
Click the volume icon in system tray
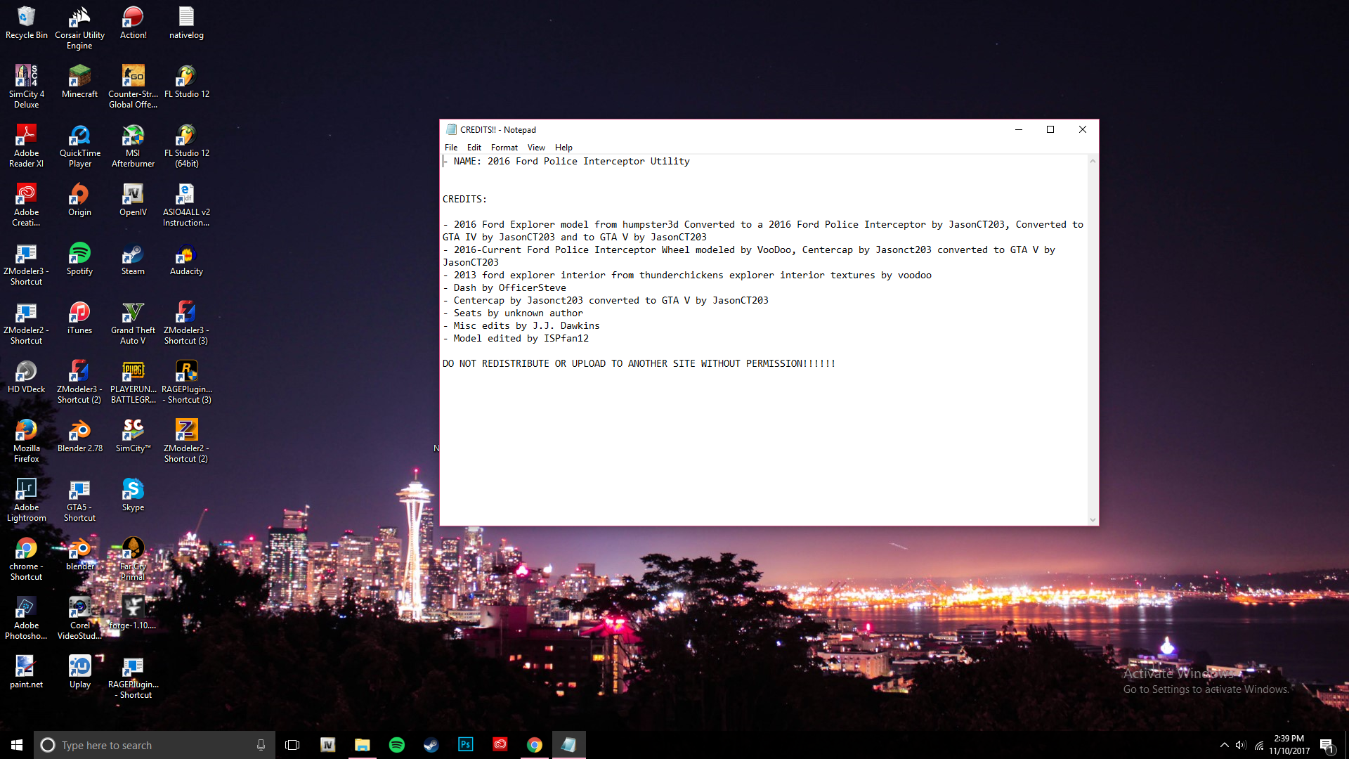click(1241, 745)
